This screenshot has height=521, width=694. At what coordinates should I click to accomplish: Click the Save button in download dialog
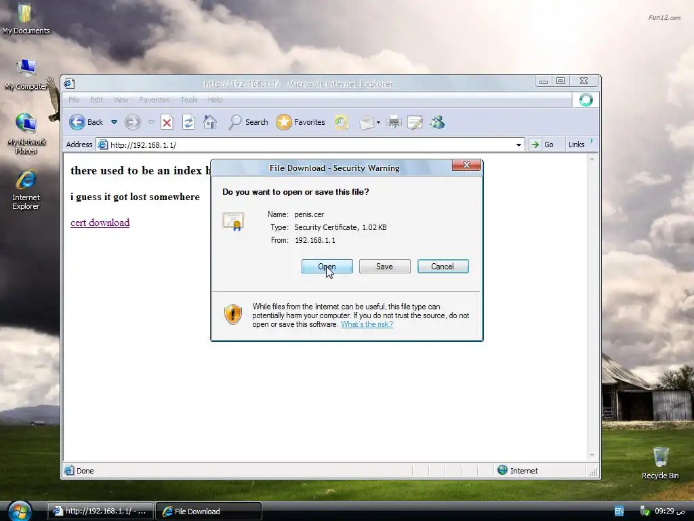click(385, 266)
